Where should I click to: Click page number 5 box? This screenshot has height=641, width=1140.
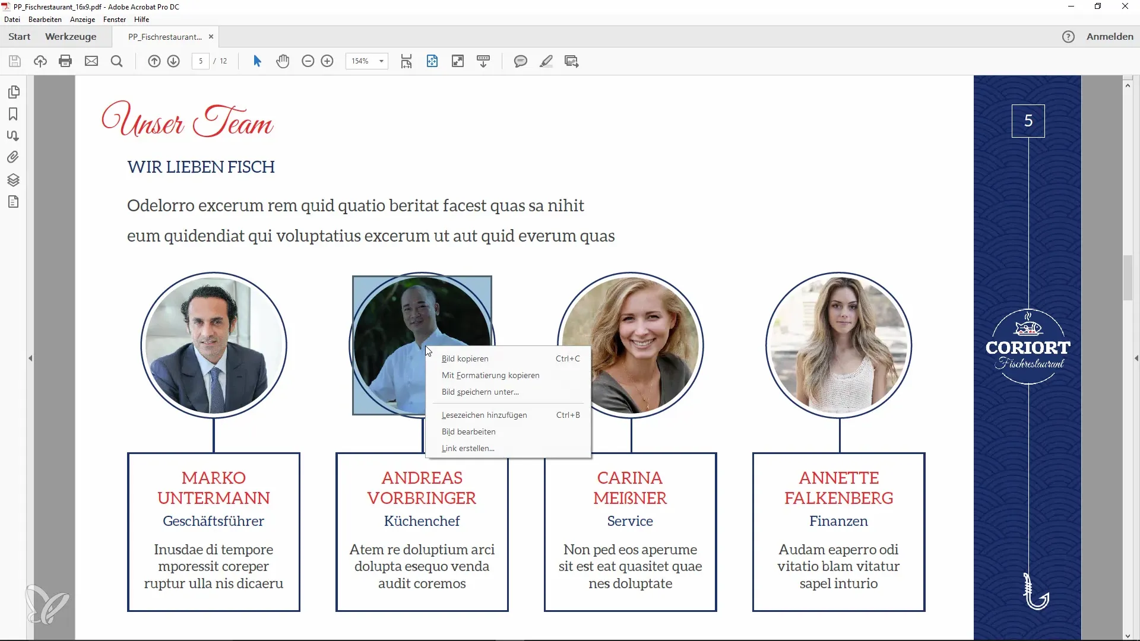click(1028, 121)
